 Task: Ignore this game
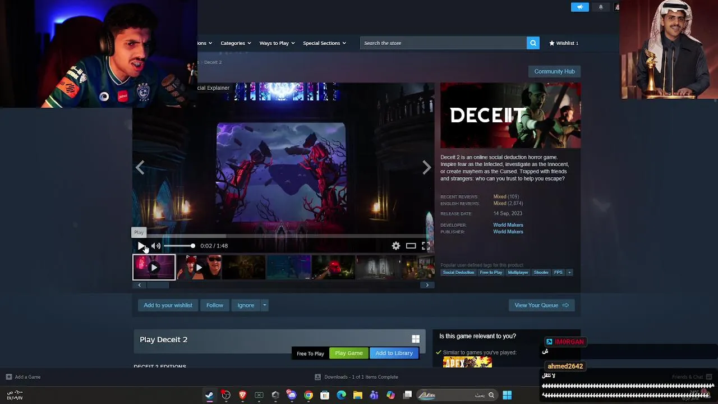246,305
